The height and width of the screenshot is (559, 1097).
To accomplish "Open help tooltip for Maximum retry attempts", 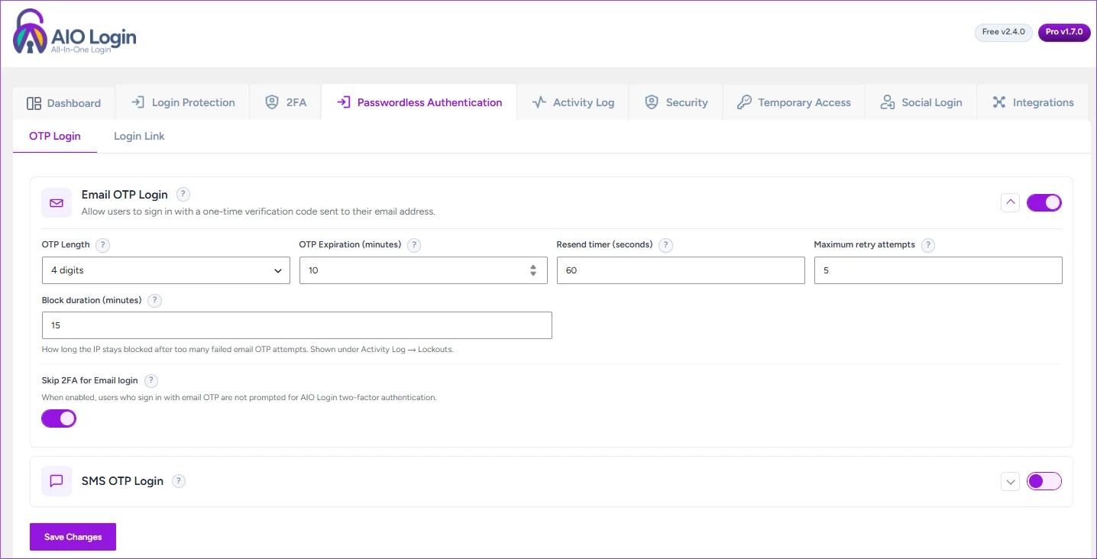I will click(928, 245).
